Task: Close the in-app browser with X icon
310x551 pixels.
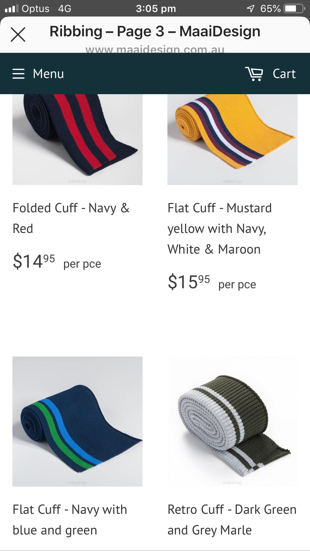Action: pos(18,35)
